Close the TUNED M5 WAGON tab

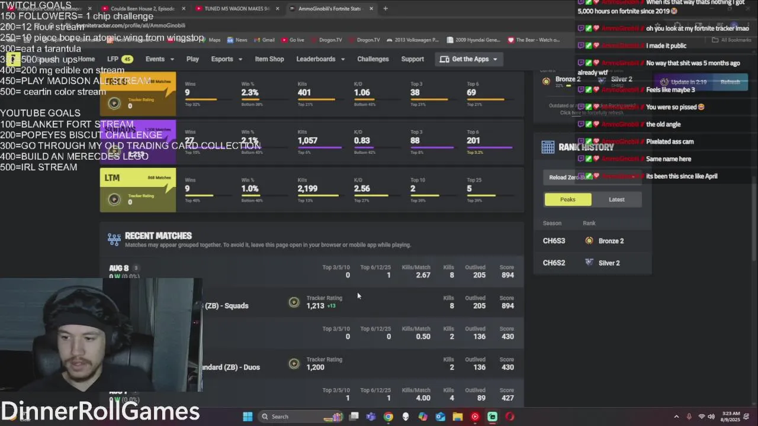278,8
